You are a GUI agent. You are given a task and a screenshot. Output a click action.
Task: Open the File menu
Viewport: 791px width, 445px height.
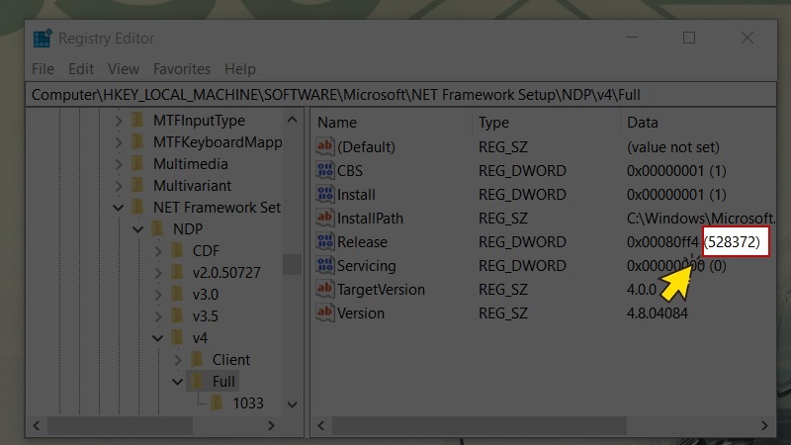click(x=43, y=69)
